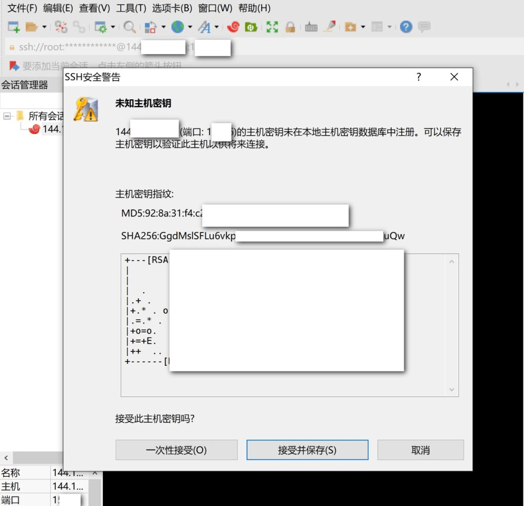This screenshot has width=524, height=506.
Task: Click the 一次性接受(O) button
Action: coord(177,450)
